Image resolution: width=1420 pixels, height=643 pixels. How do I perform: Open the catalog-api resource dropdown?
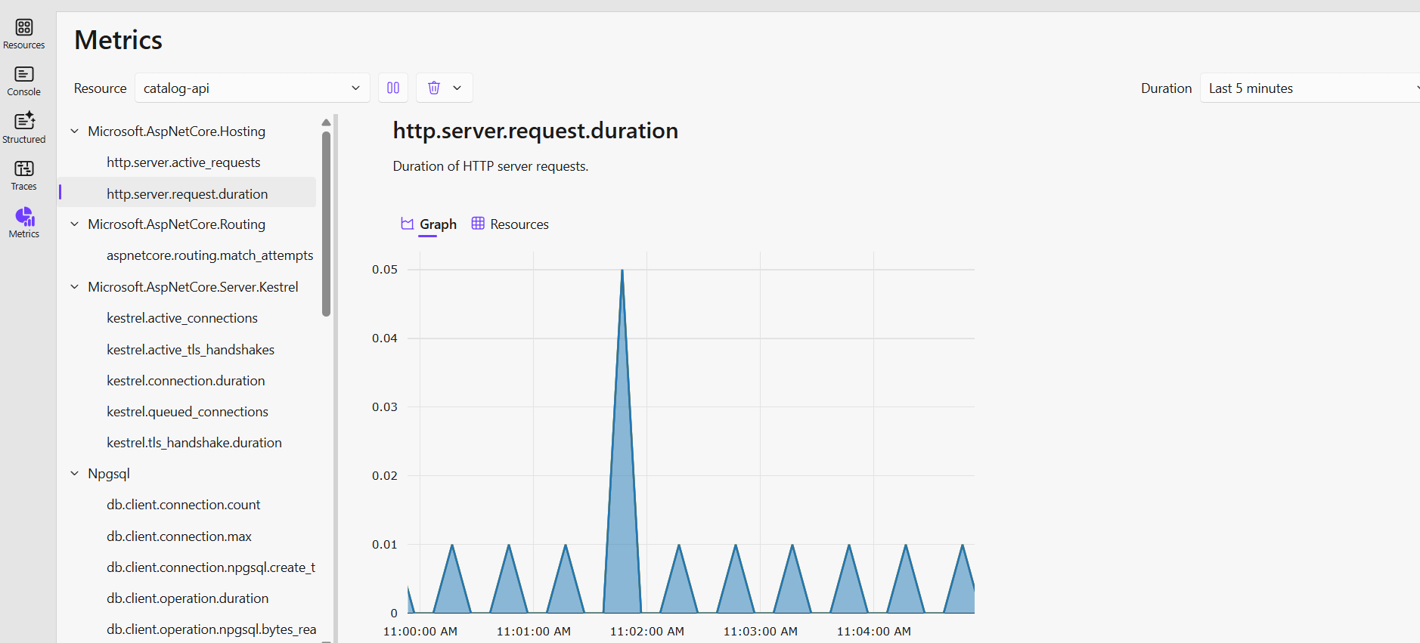pos(252,88)
